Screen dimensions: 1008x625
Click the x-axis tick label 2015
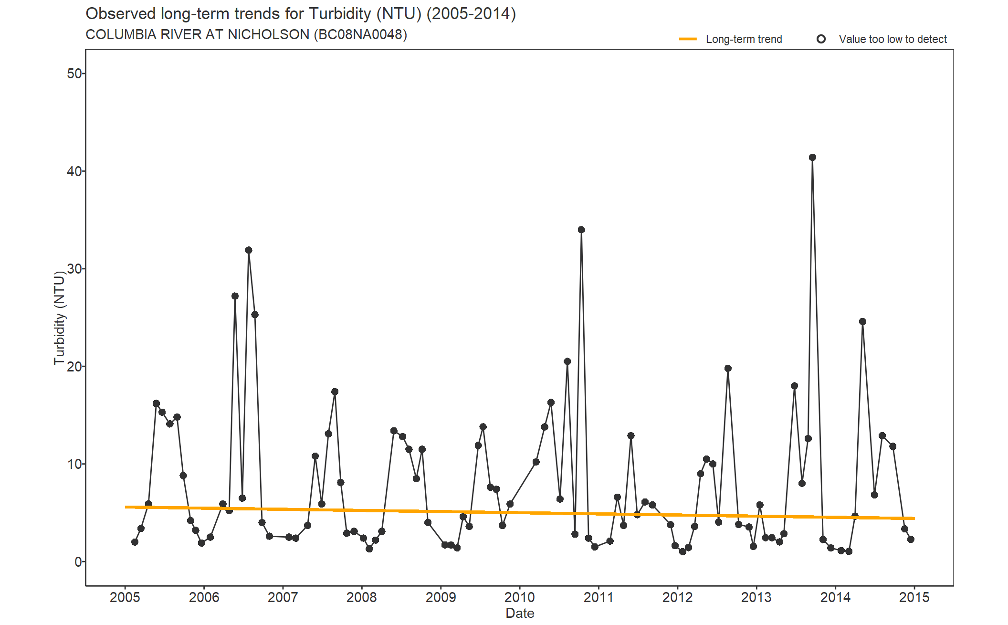click(914, 597)
